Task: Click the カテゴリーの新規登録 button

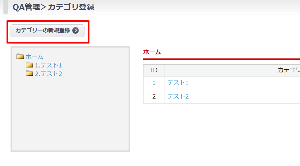Action: [43, 30]
